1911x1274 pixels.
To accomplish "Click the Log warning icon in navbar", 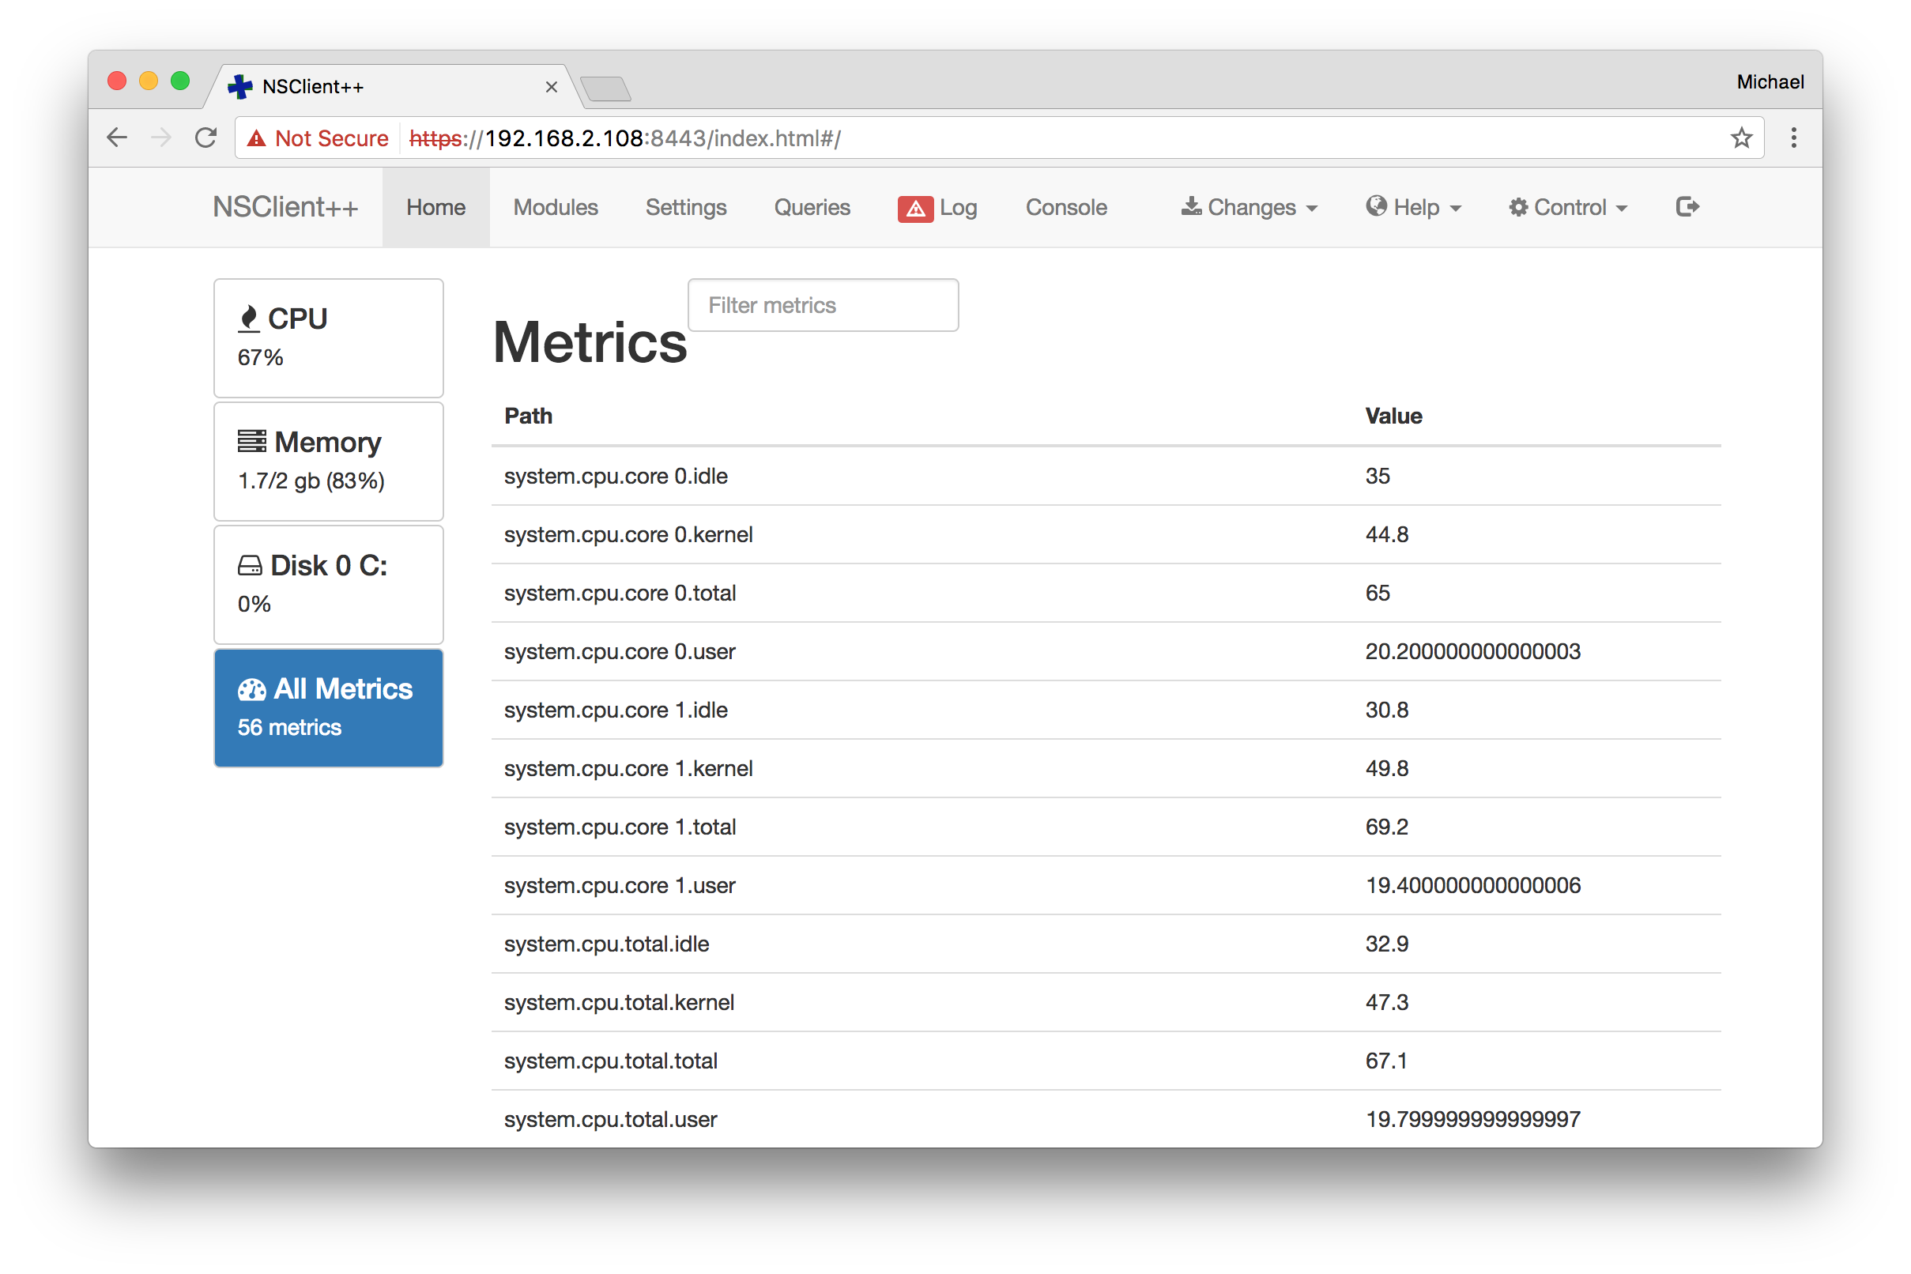I will [913, 206].
